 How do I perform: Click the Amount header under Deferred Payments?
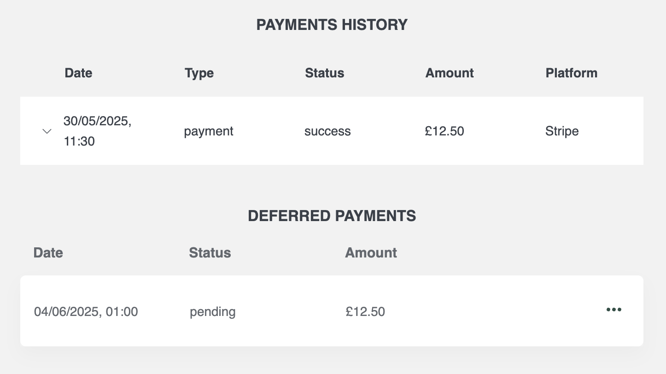pos(371,252)
